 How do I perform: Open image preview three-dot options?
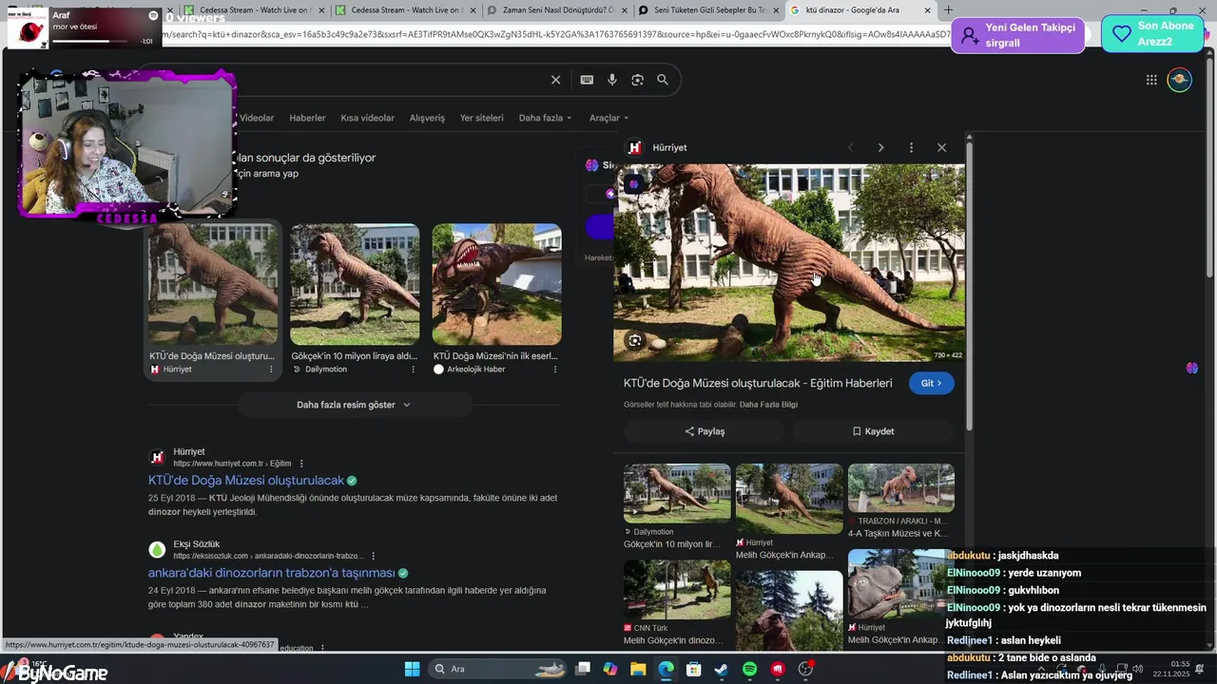[911, 147]
